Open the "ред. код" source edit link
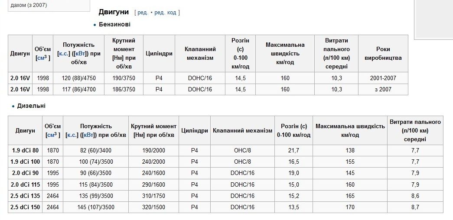453x220 pixels. click(x=165, y=13)
